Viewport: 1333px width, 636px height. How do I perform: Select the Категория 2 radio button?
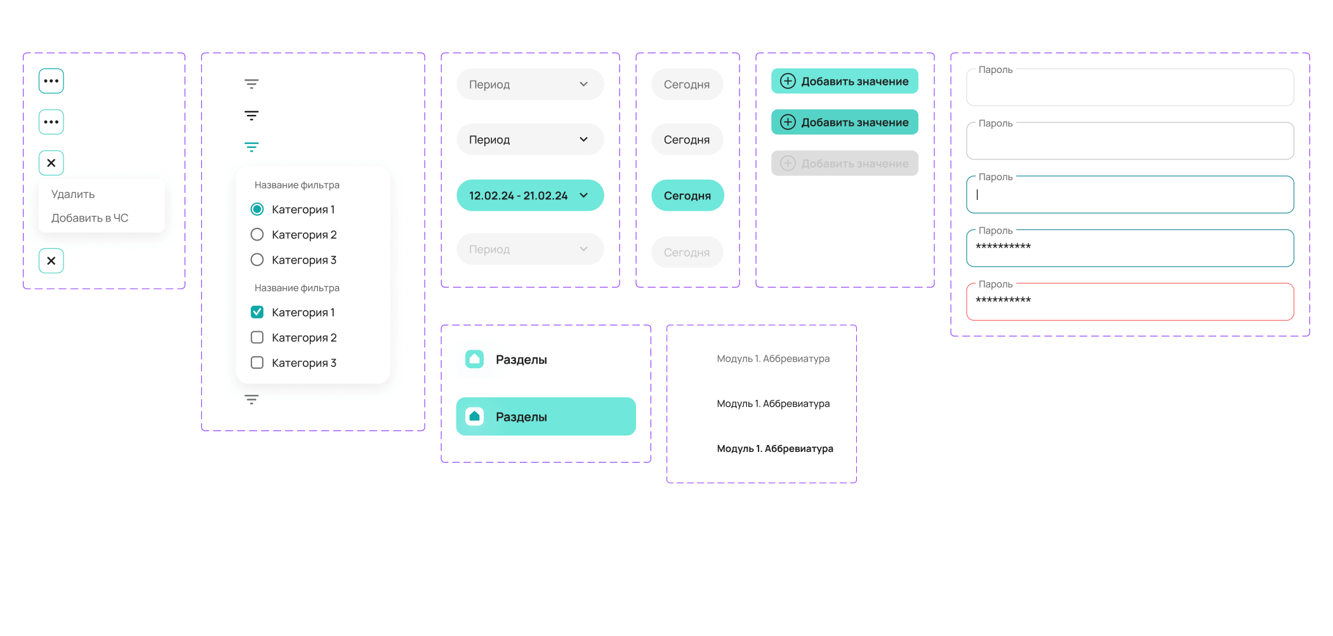tap(257, 235)
